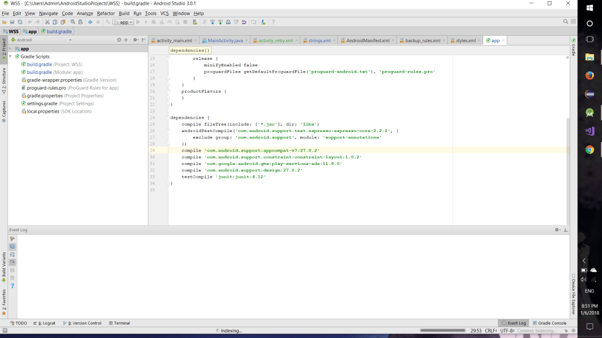Toggle soft wraps in Event Log
Viewport: 602px width, 338px height.
pos(12,255)
